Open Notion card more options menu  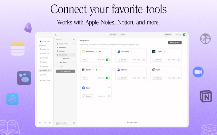[109, 69]
